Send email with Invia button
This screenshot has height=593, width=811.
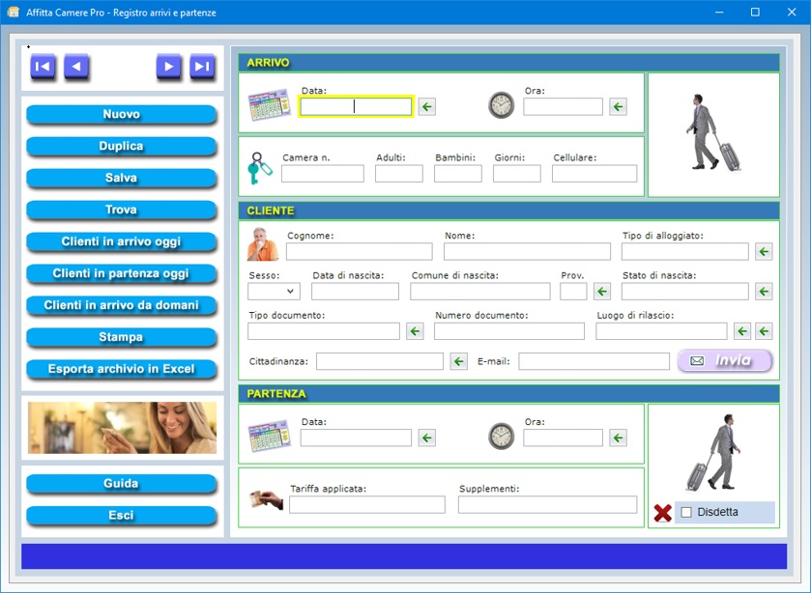click(725, 361)
